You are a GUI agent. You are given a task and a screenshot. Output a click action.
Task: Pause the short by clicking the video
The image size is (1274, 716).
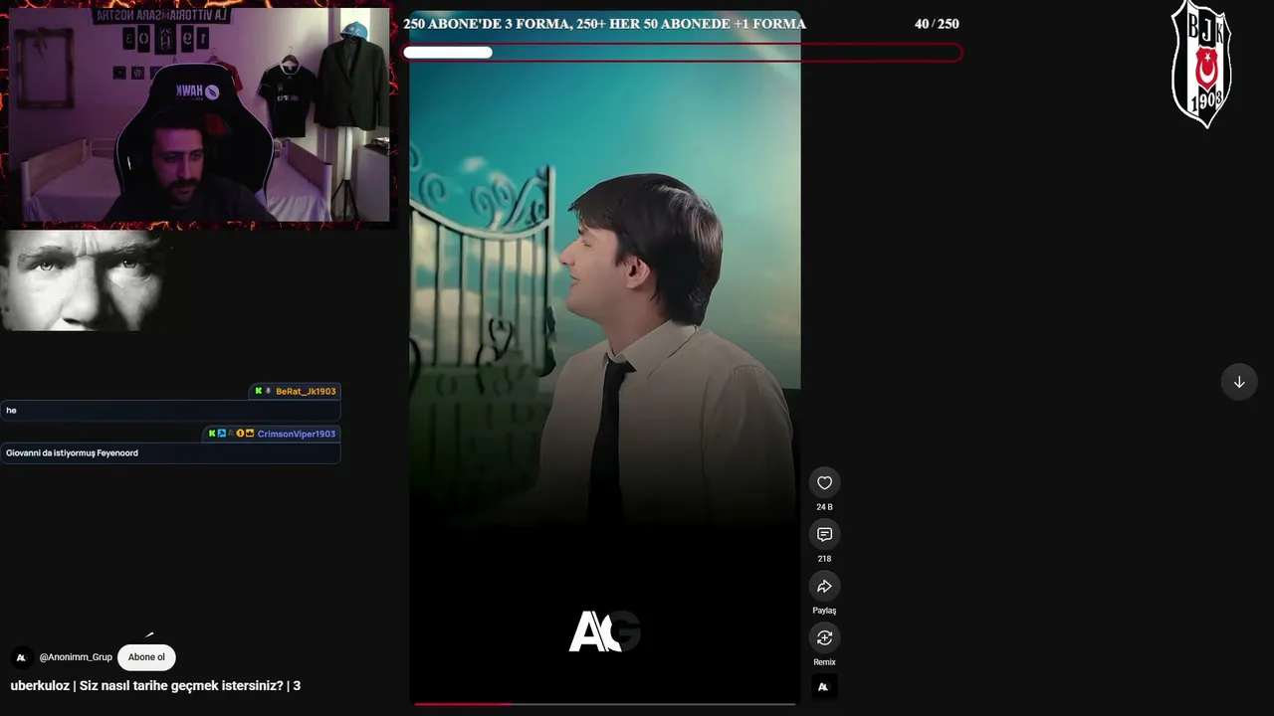605,358
